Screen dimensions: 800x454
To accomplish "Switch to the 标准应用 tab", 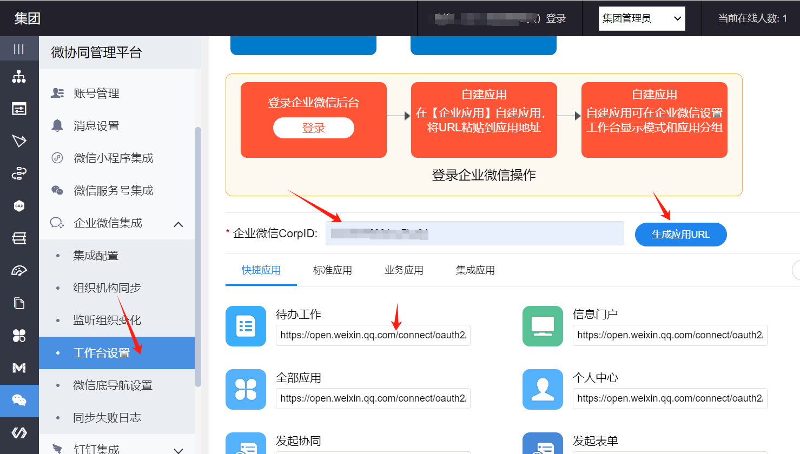I will coord(333,270).
